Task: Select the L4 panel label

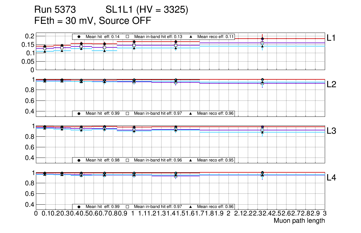Action: (x=331, y=178)
